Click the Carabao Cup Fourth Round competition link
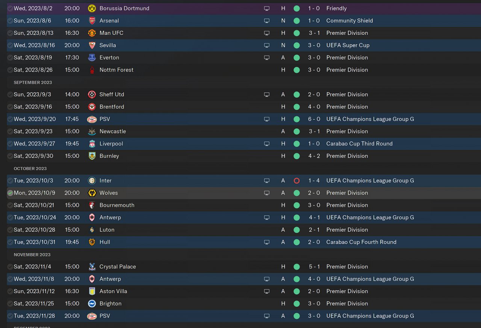 coord(361,242)
